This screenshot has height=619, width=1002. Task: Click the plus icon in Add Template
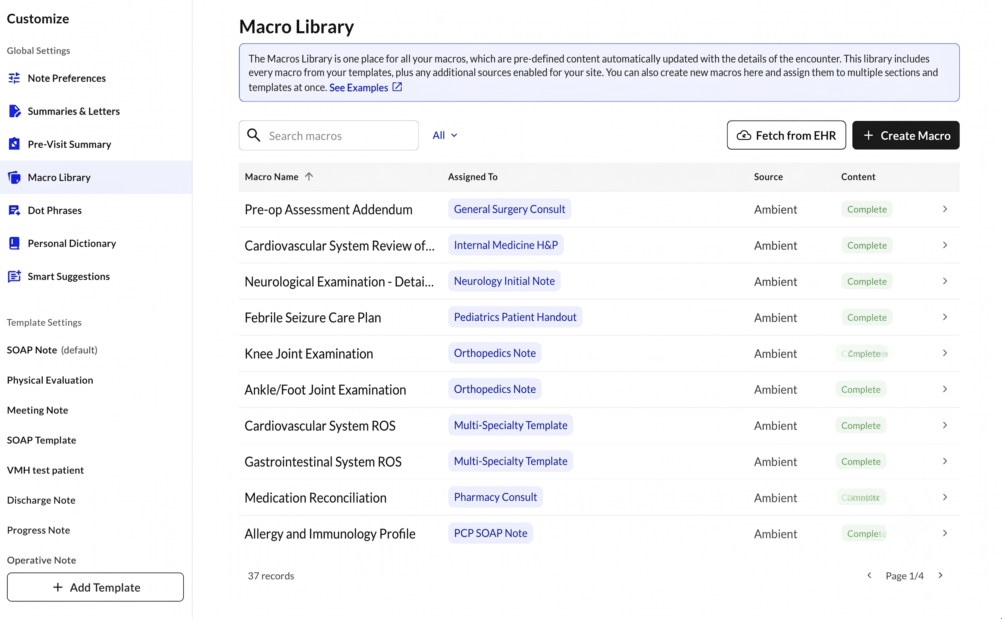coord(58,587)
